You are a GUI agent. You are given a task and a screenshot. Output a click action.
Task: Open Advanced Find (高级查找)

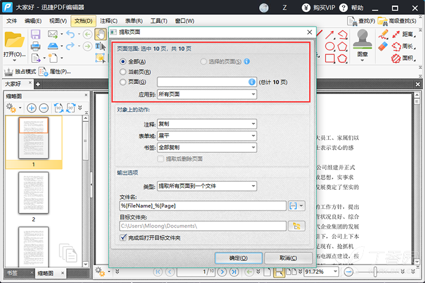399,21
